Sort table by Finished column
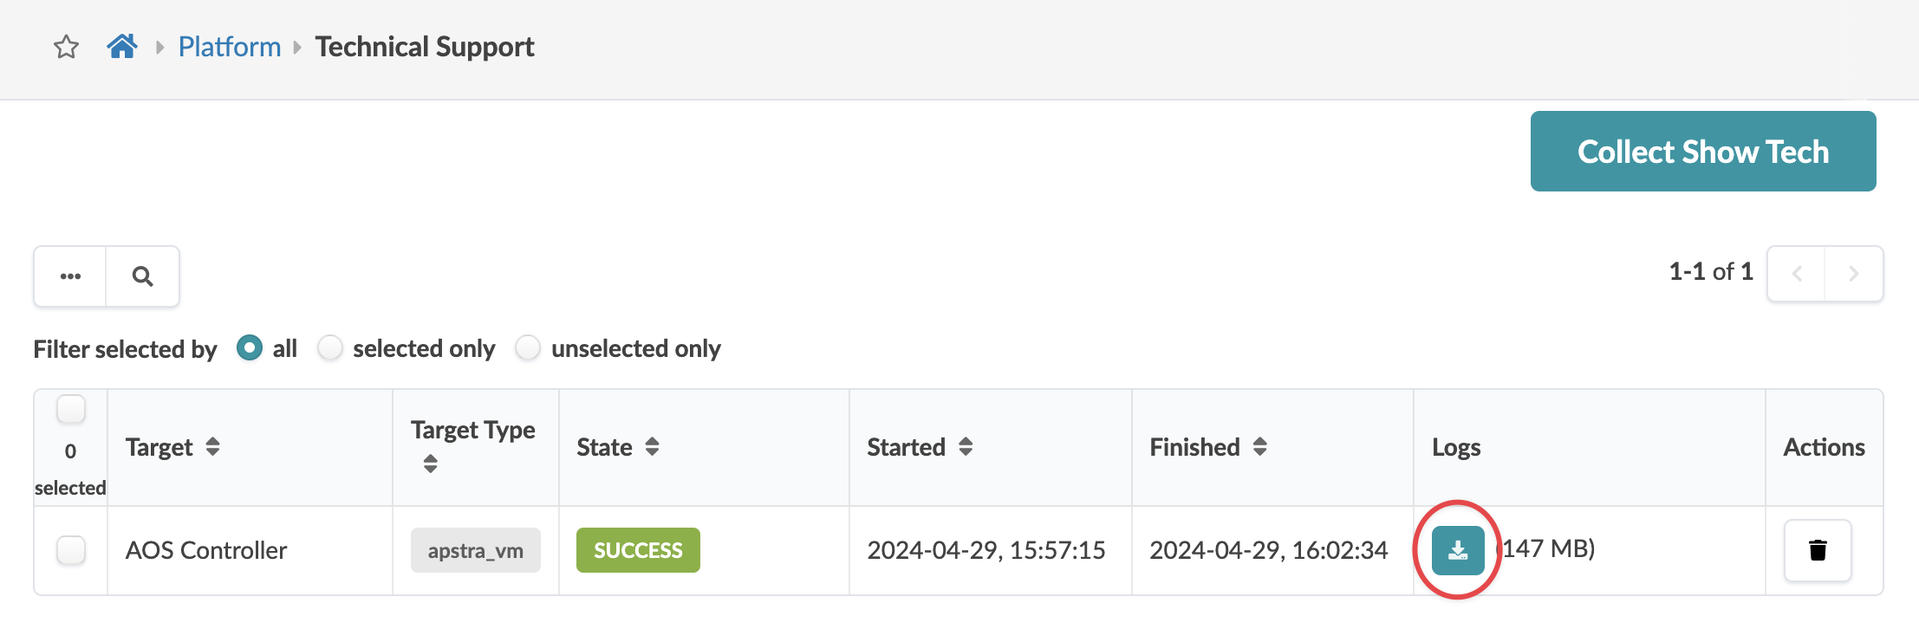The height and width of the screenshot is (629, 1919). pos(1260,447)
